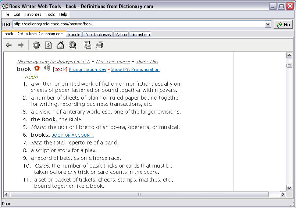The height and width of the screenshot is (208, 296).
Task: Click definition 3 'a division of a literary work'
Action: point(106,112)
